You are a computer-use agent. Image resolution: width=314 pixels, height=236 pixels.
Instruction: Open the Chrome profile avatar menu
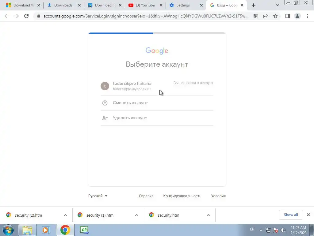(297, 16)
